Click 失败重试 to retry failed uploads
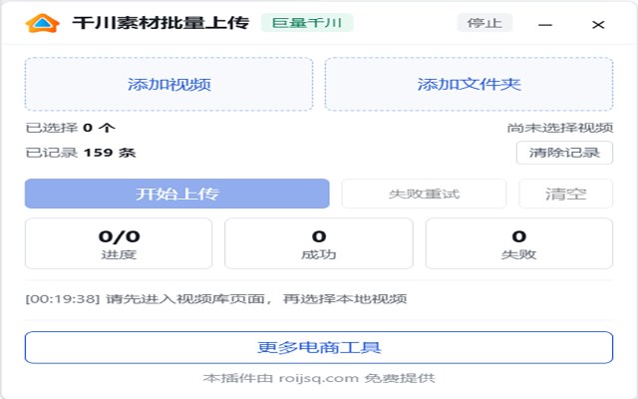This screenshot has height=399, width=638. click(424, 194)
